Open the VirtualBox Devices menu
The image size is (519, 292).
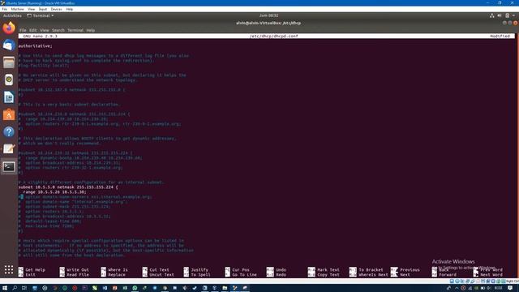point(56,9)
